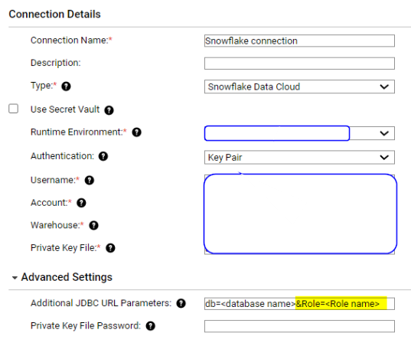Open help for Additional JDBC URL Parameters
The height and width of the screenshot is (346, 411).
pos(181,304)
